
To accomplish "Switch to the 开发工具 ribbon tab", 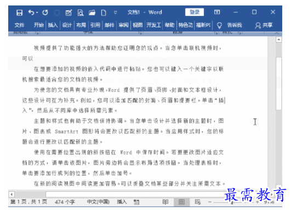I will coord(153,25).
